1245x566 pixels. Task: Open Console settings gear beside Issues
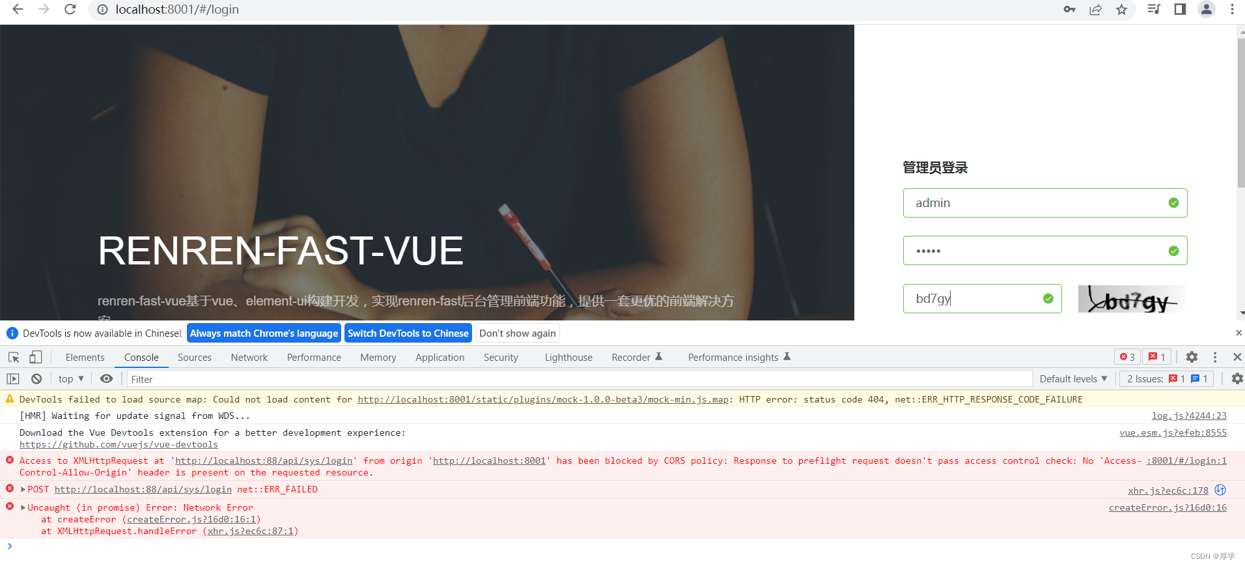1237,378
